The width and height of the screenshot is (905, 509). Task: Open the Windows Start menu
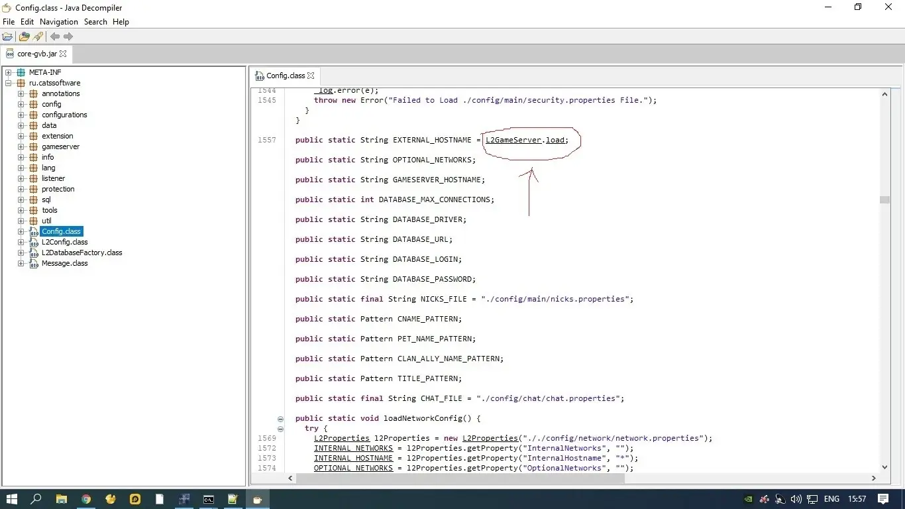12,499
